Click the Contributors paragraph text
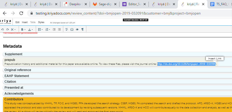The width and height of the screenshot is (232, 112). coord(118,107)
